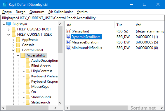Image resolution: width=165 pixels, height=111 pixels.
Task: Click data cell 0x00000005 (5)
Action: pyautogui.click(x=147, y=42)
